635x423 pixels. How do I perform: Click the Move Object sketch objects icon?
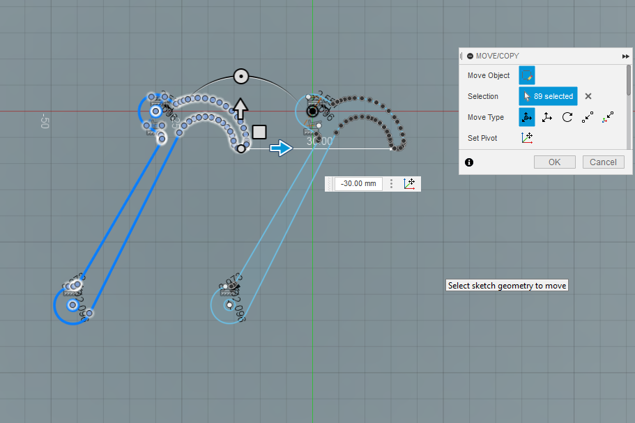[526, 75]
